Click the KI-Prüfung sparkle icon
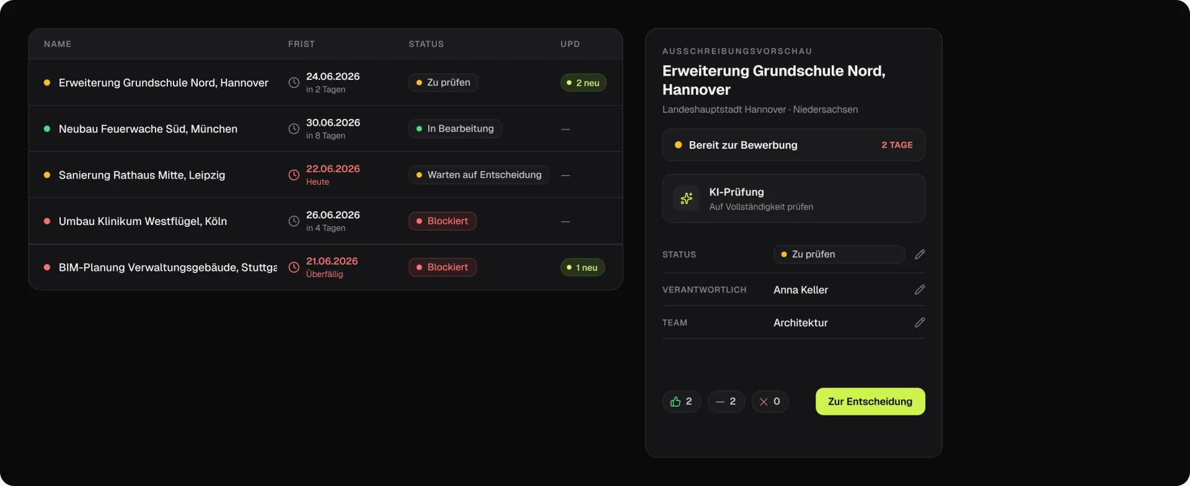This screenshot has width=1190, height=486. [687, 198]
